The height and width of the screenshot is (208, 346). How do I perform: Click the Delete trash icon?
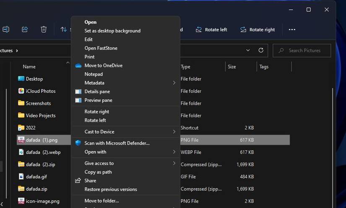pos(44,29)
